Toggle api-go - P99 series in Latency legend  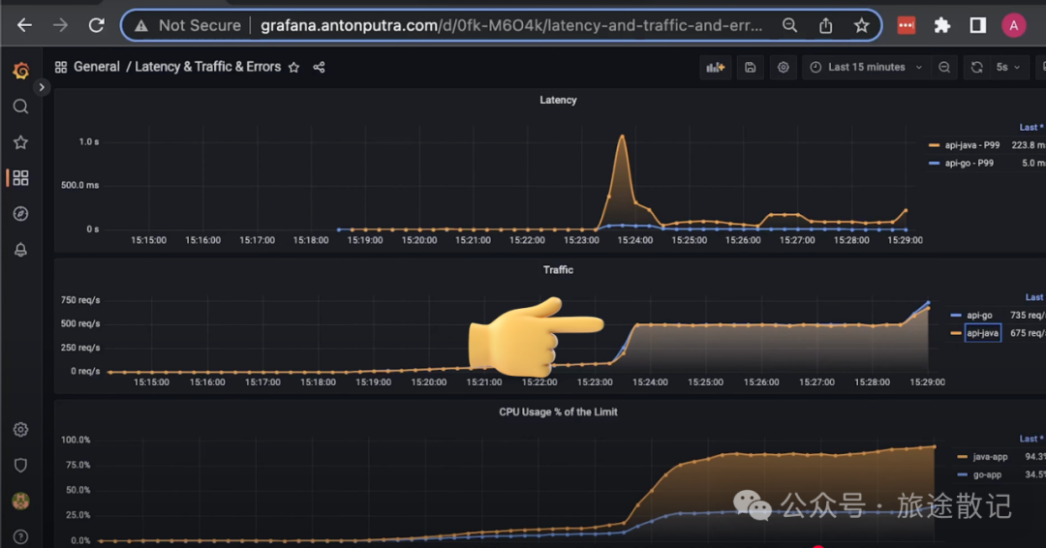pos(969,163)
